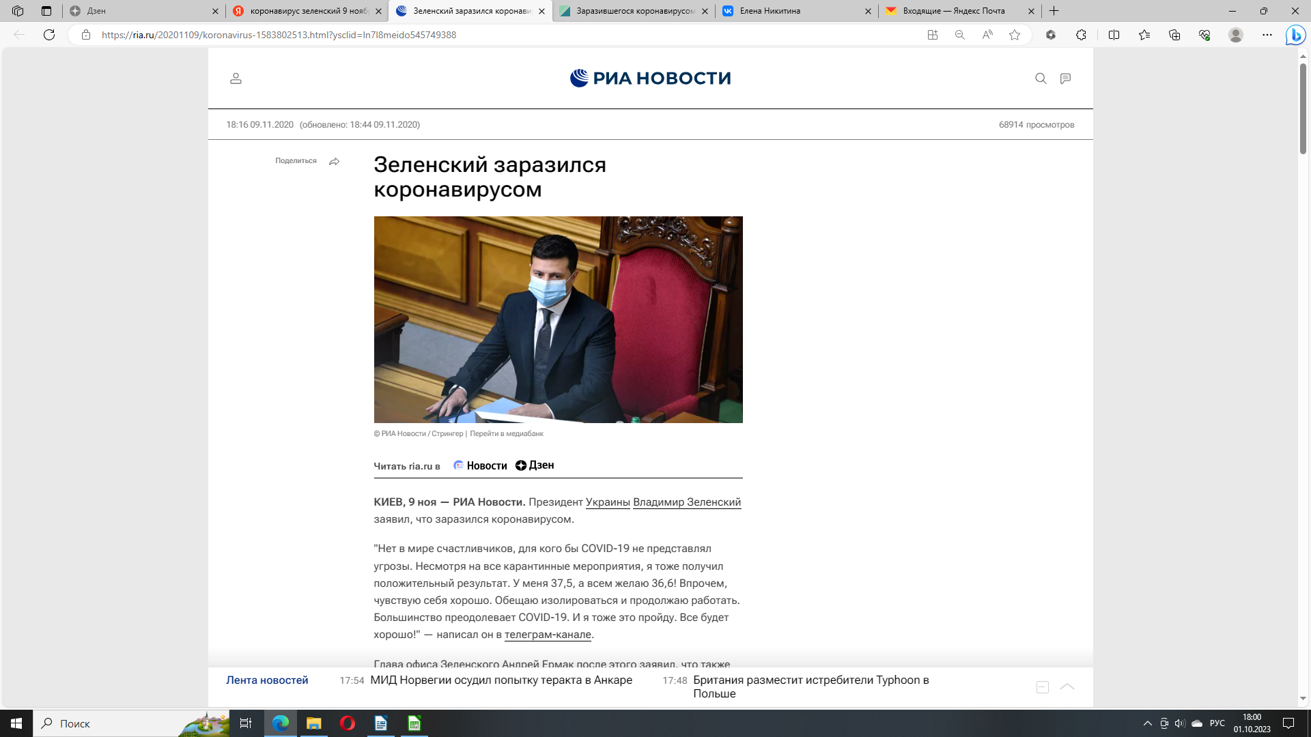1311x737 pixels.
Task: Open browser extensions puzzle icon
Action: pyautogui.click(x=1081, y=35)
